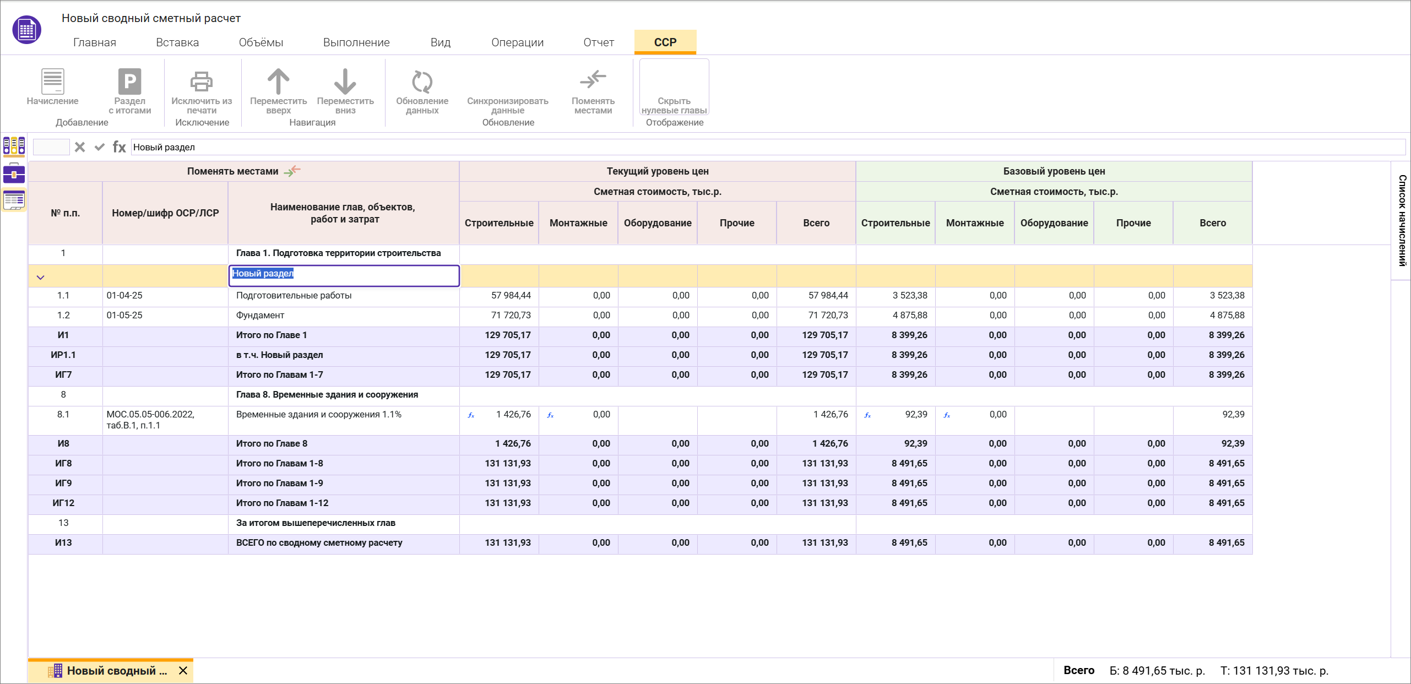This screenshot has height=684, width=1411.
Task: Click ribbon Поменять местами swap icon
Action: (593, 81)
